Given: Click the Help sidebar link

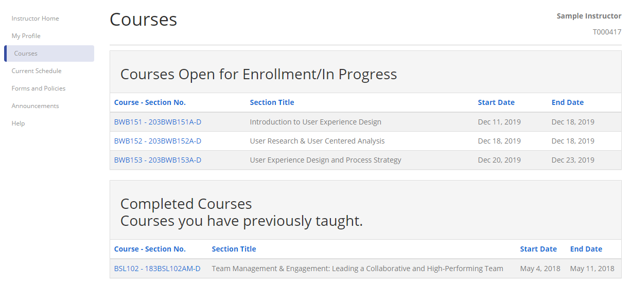Looking at the screenshot, I should [18, 123].
